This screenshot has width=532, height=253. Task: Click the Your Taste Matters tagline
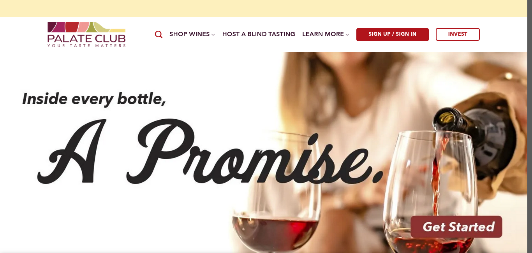86,45
